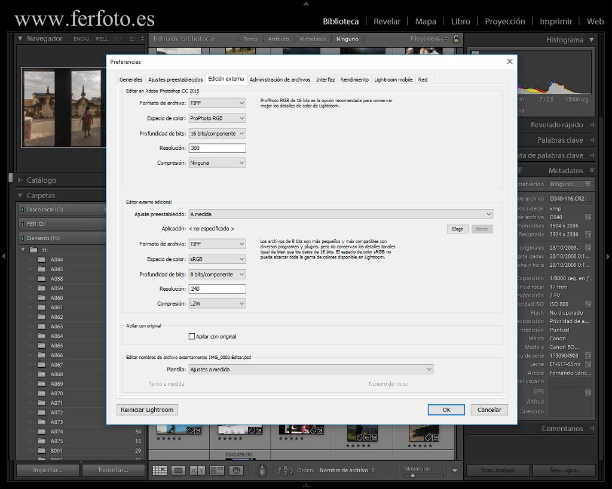
Task: Click the Resolución field showing 300
Action: point(218,148)
